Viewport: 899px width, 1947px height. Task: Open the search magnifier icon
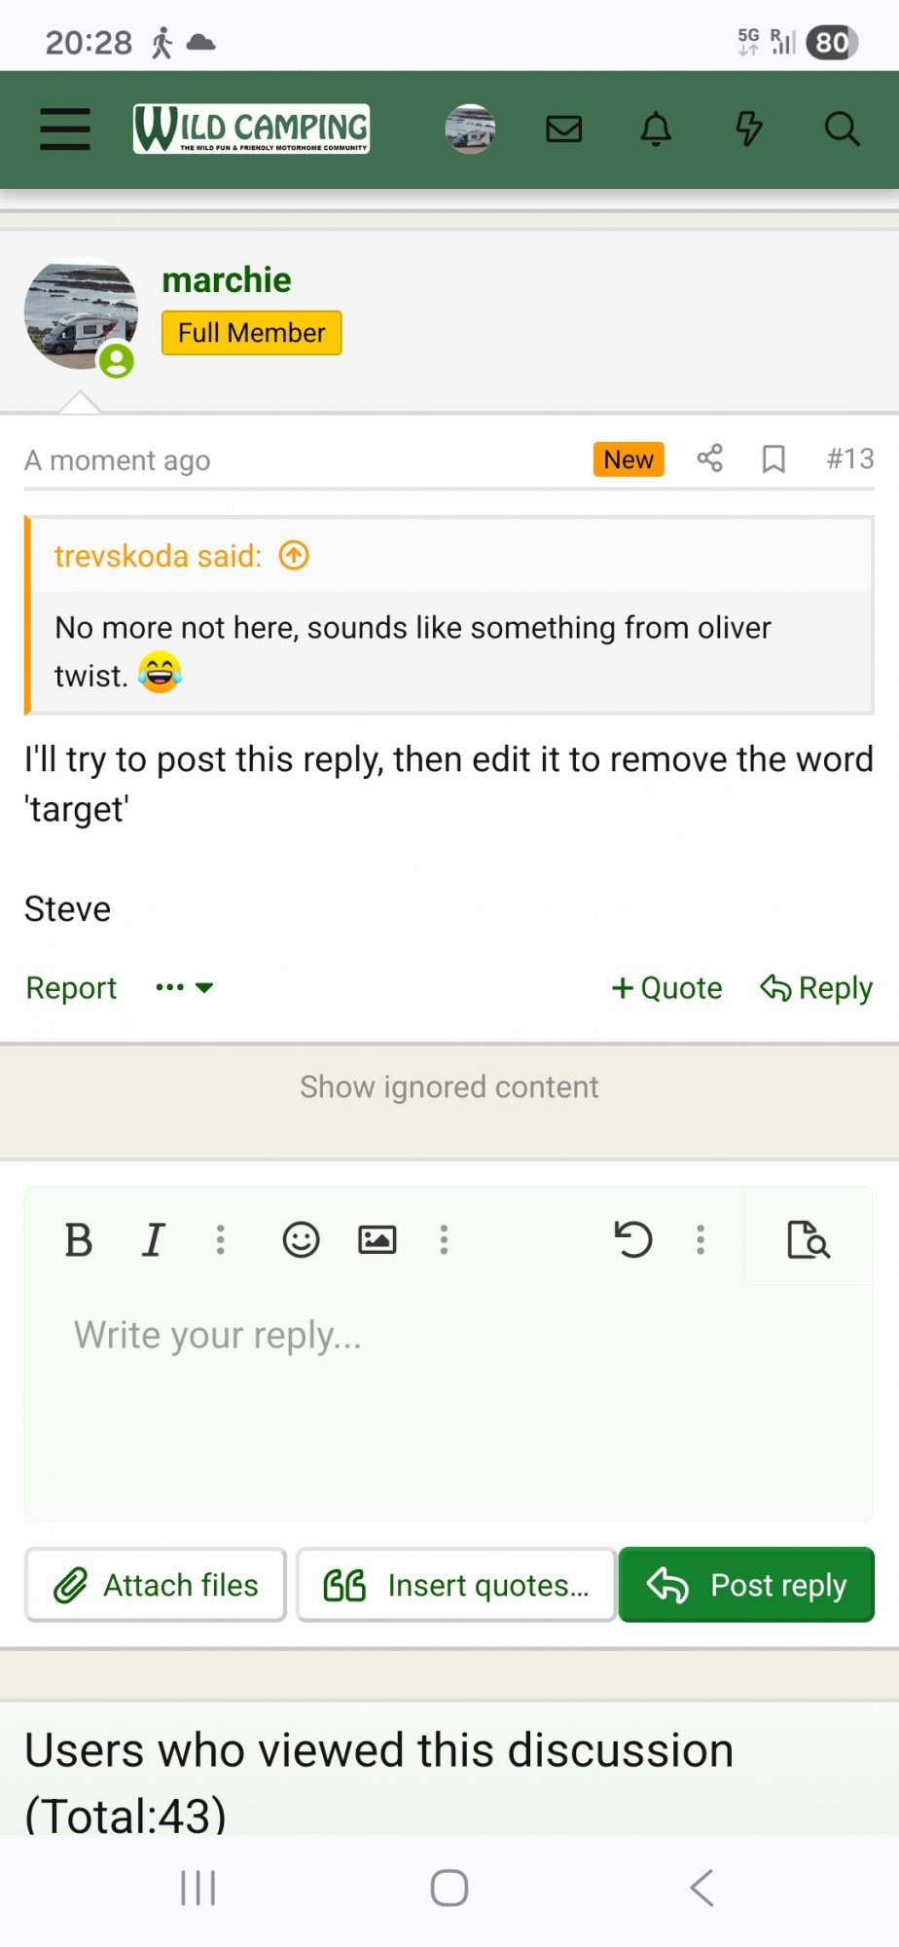click(840, 128)
